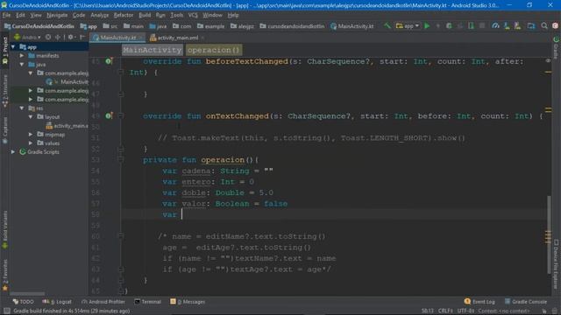
Task: Click the lock read-only status icon
Action: click(x=544, y=311)
